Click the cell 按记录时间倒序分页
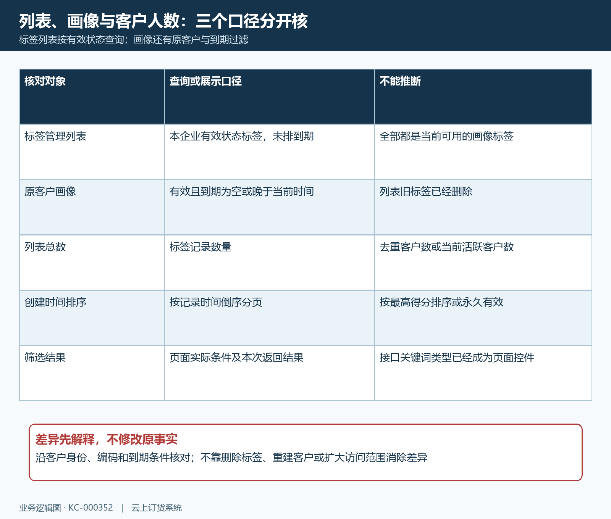 [x=270, y=318]
